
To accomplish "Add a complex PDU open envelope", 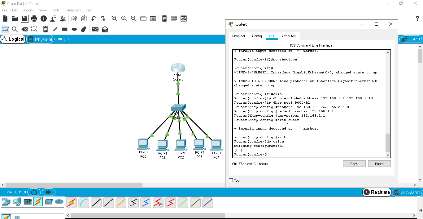I will point(105,29).
